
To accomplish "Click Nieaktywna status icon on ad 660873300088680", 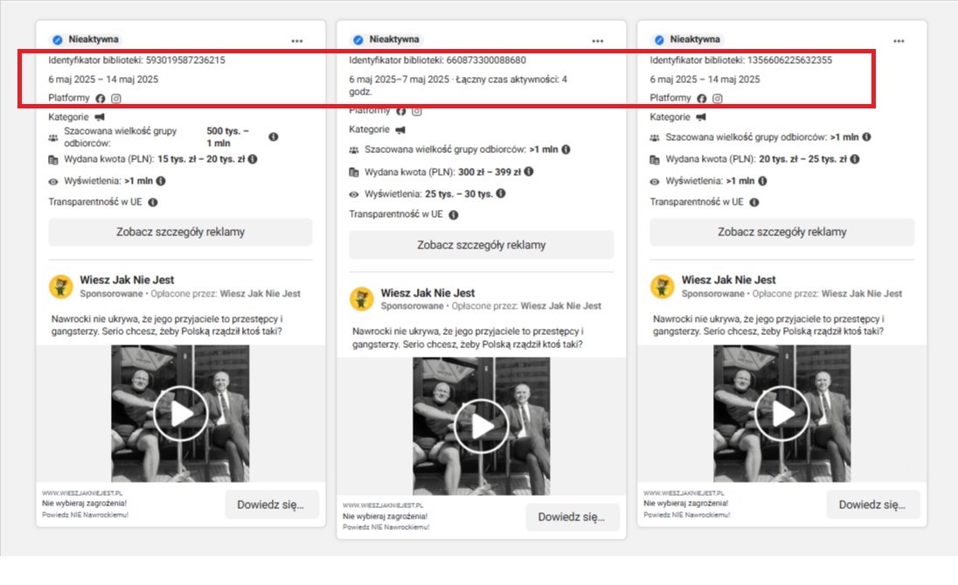I will 358,39.
